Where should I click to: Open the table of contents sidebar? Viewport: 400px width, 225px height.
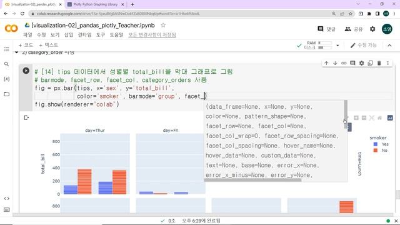[x=7, y=49]
